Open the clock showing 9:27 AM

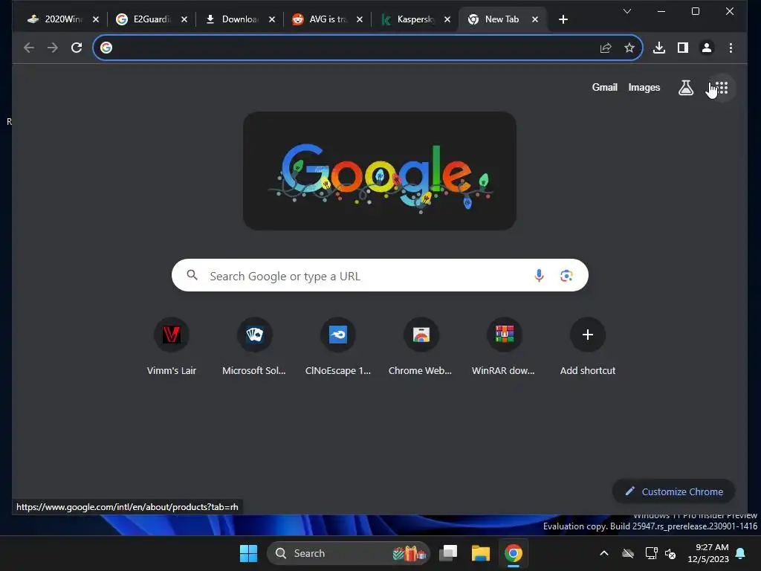[x=707, y=553]
